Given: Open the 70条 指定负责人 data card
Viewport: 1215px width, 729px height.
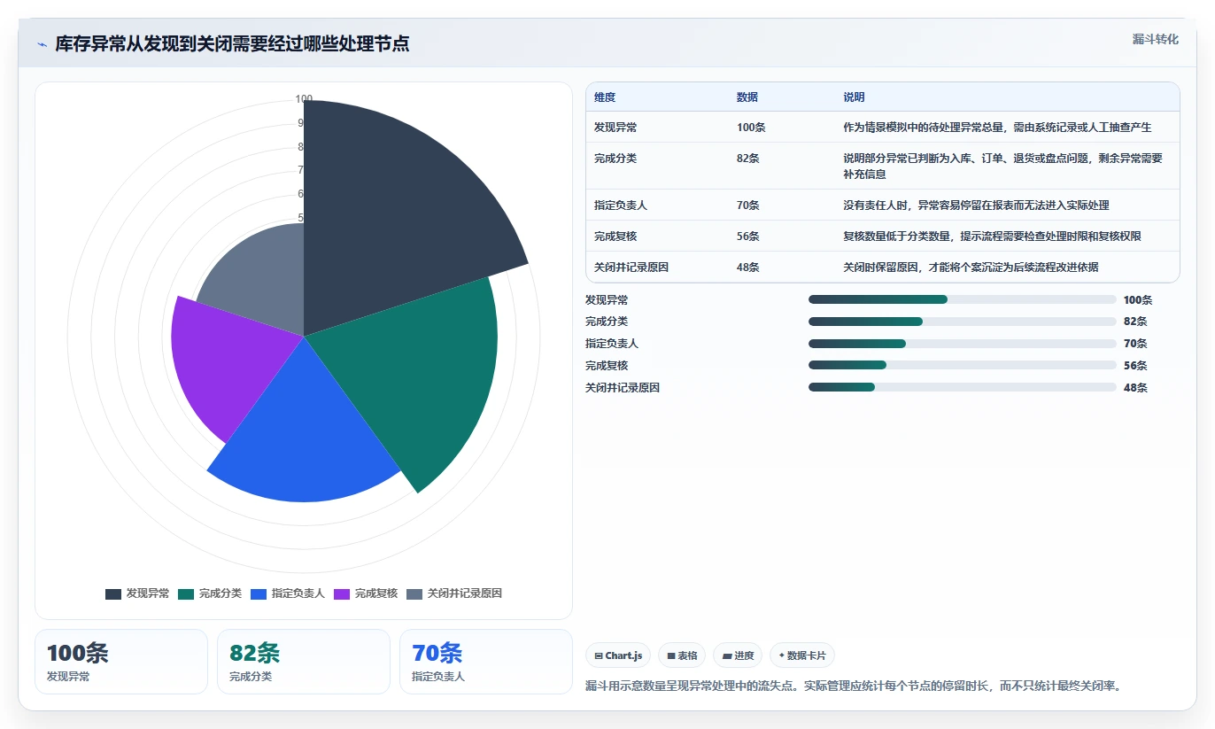Looking at the screenshot, I should [486, 662].
